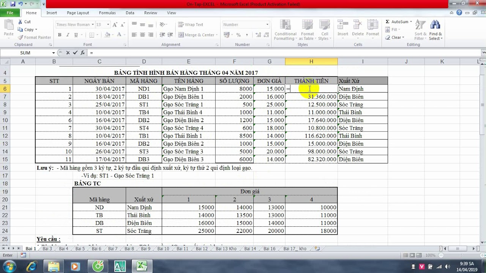
Task: Switch to the Formulas tab
Action: (107, 13)
